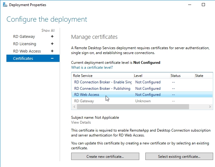Collapse the Certificates section
215x167 pixels.
pyautogui.click(x=52, y=59)
